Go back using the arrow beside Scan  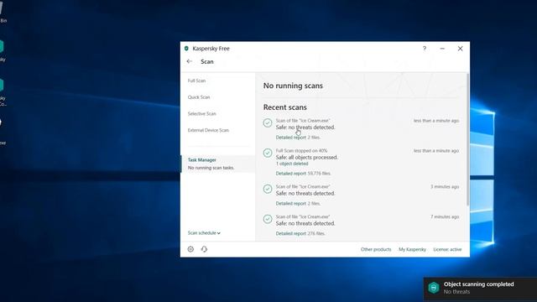[190, 61]
